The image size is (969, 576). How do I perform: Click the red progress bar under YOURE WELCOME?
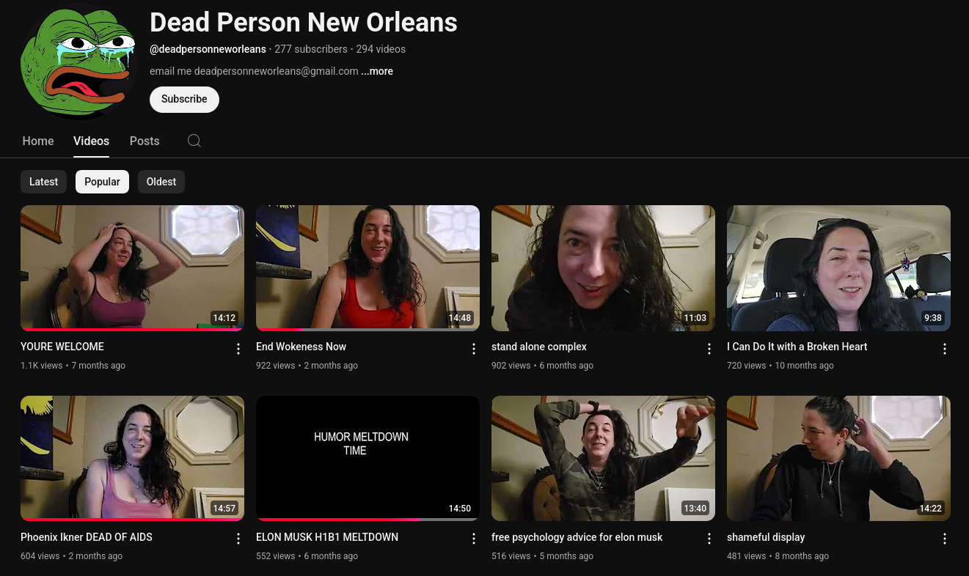point(132,329)
